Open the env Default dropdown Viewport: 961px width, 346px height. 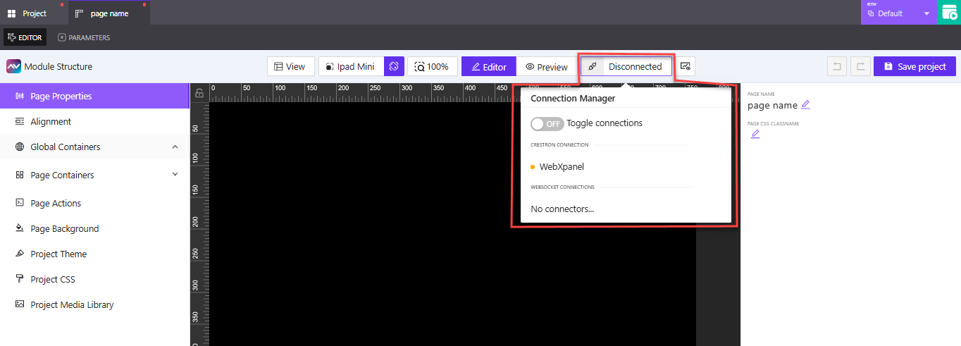[898, 13]
